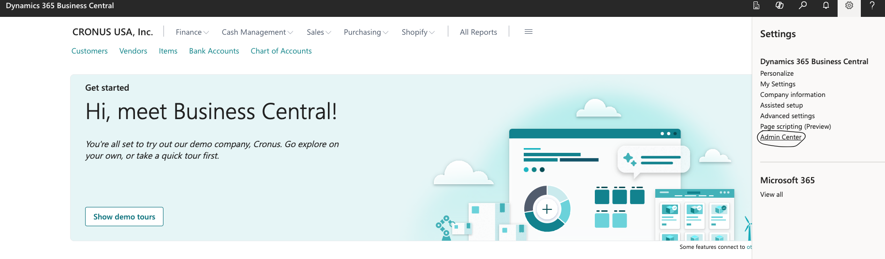Click the CRONUS USA, Inc. company name
The height and width of the screenshot is (259, 885).
pyautogui.click(x=113, y=32)
